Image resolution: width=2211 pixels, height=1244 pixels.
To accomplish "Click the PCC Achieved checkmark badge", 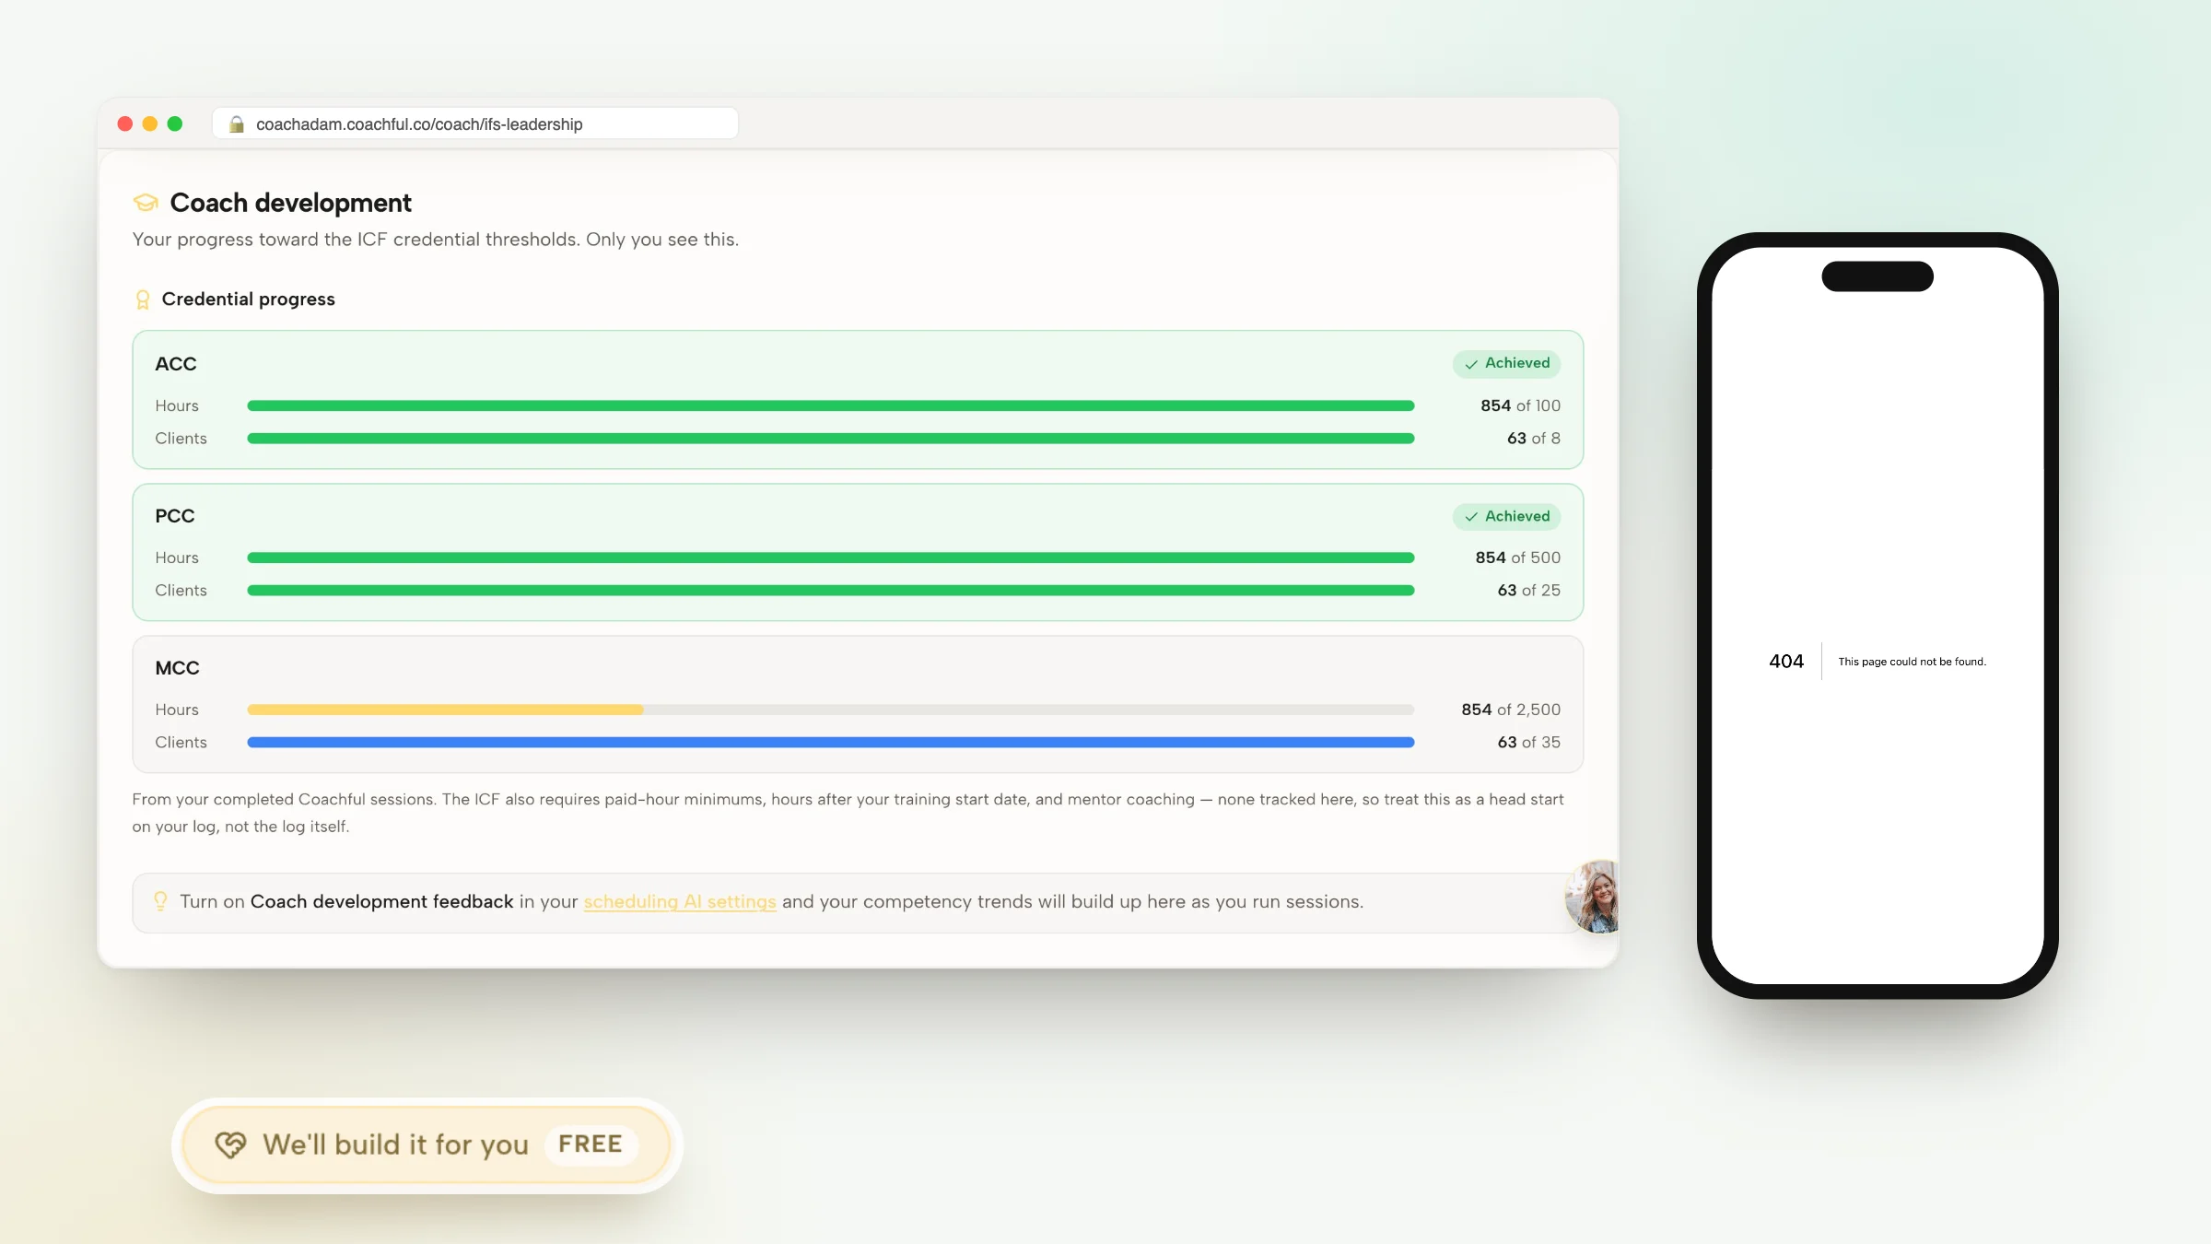I will pos(1507,516).
